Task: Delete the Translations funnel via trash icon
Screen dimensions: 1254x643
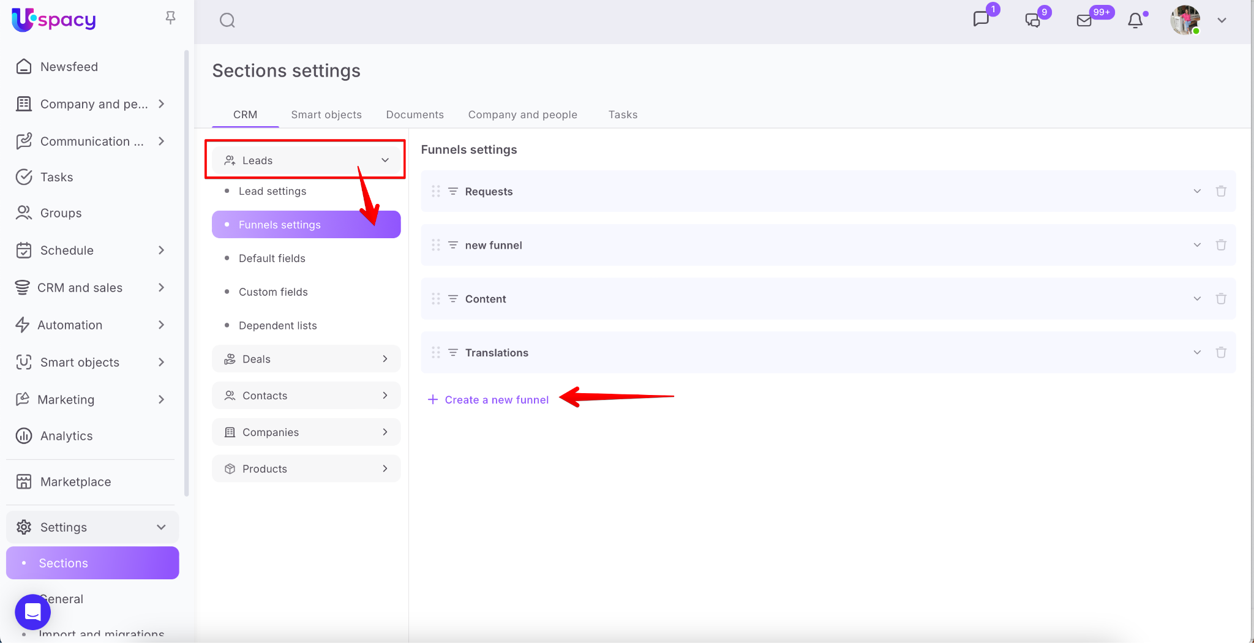Action: coord(1221,353)
